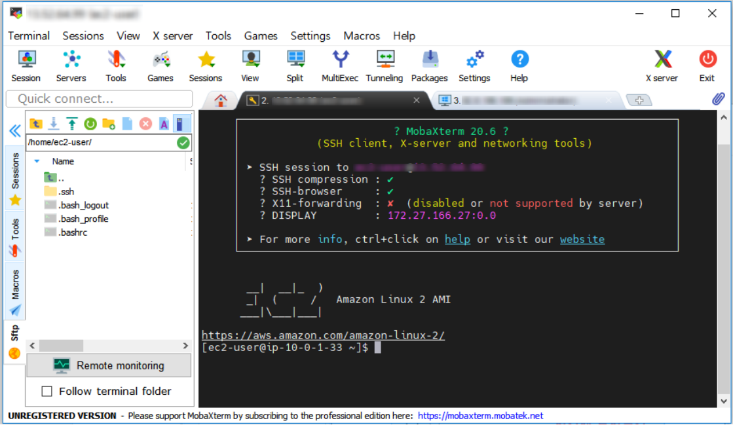Open the Session toolbar button
The height and width of the screenshot is (425, 733).
click(26, 66)
